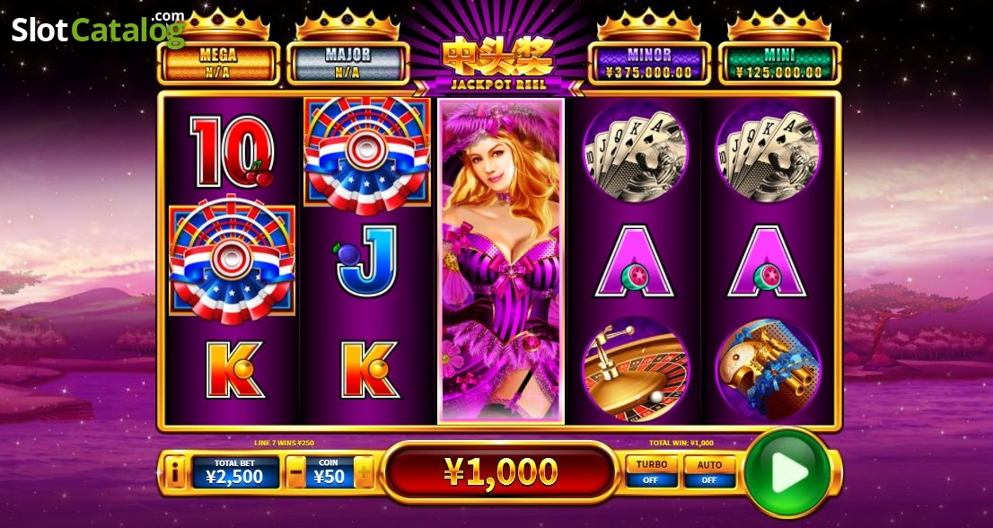Increase coin value with plus button
The image size is (993, 528).
tap(364, 472)
